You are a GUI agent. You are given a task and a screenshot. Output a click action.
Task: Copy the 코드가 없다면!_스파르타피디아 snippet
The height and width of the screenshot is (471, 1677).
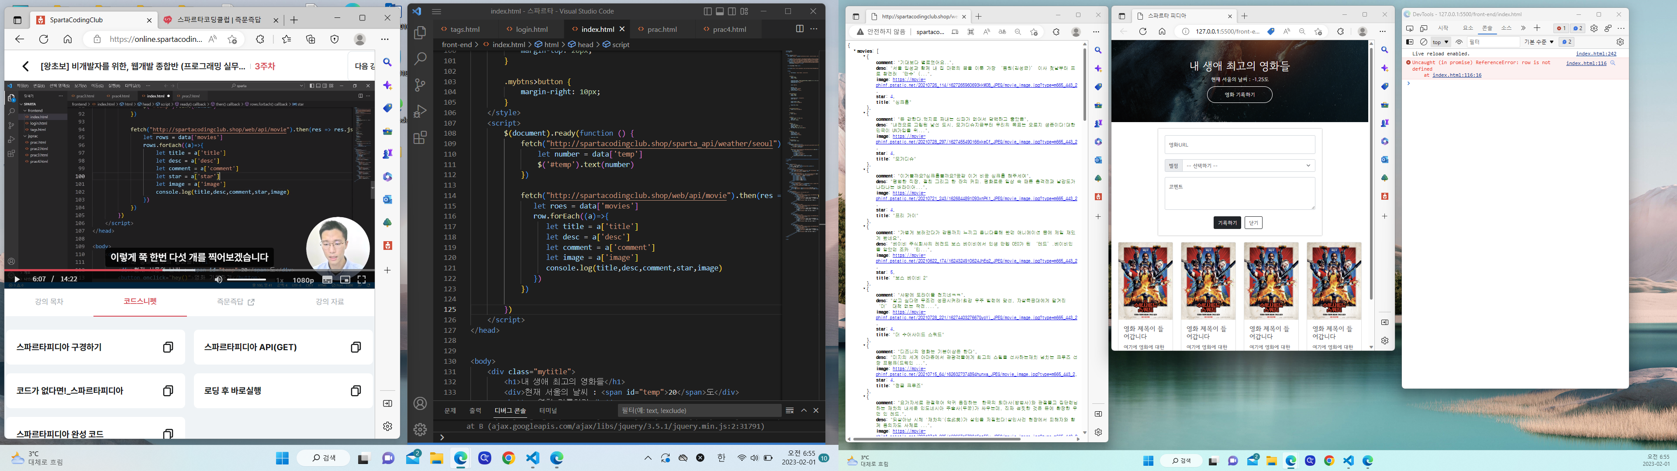168,391
